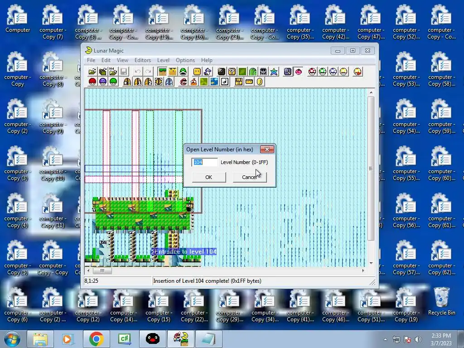Click the blue arched door icon
Screen dimensions: 464x348
(x=169, y=82)
